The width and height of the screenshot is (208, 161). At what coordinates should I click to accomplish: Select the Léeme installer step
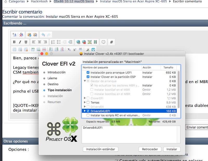click(52, 78)
